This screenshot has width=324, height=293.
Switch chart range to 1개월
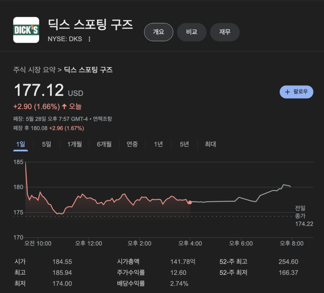(74, 144)
